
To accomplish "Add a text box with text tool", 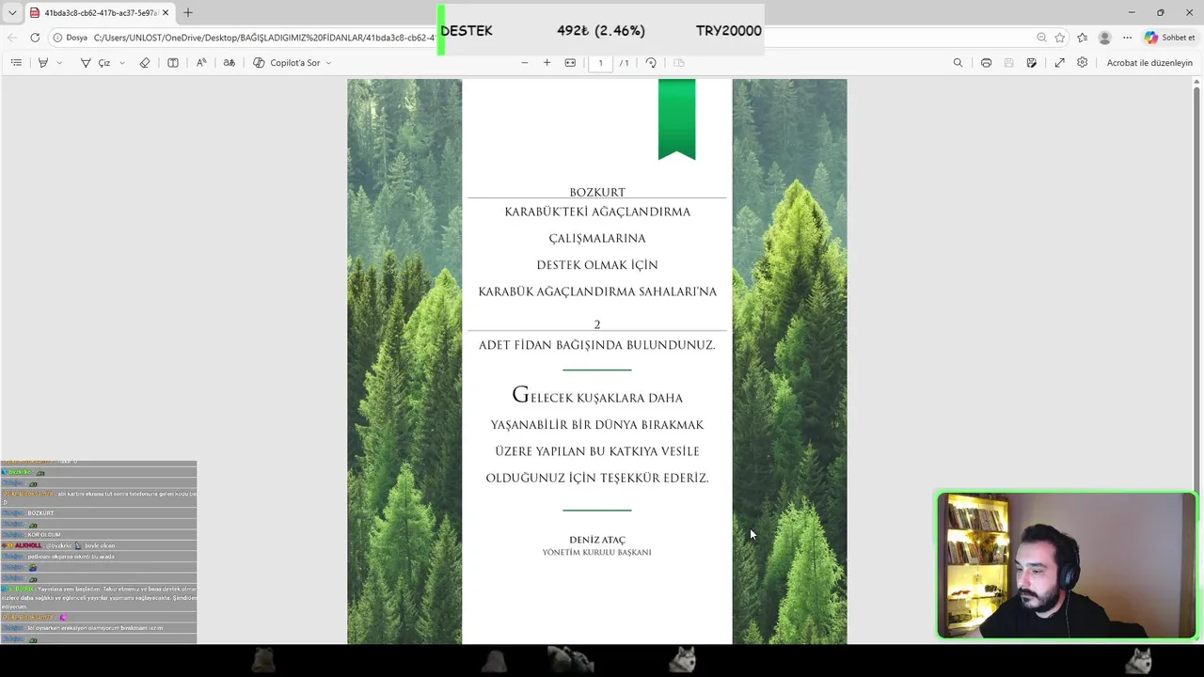I will click(173, 63).
